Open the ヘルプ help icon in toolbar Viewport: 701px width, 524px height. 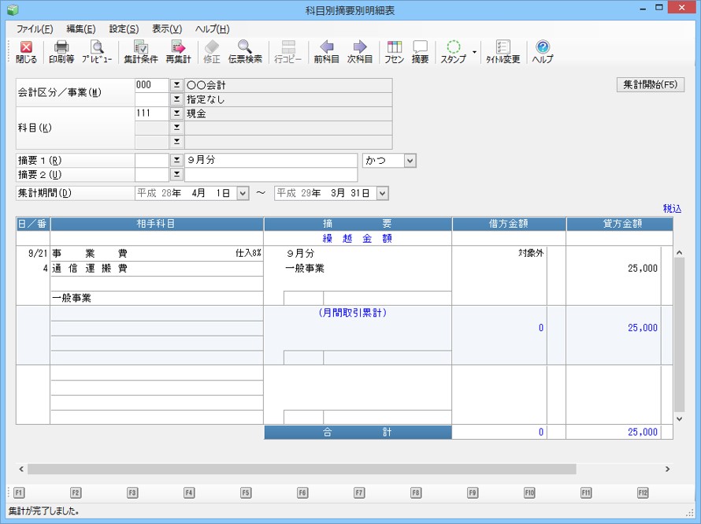click(x=542, y=52)
